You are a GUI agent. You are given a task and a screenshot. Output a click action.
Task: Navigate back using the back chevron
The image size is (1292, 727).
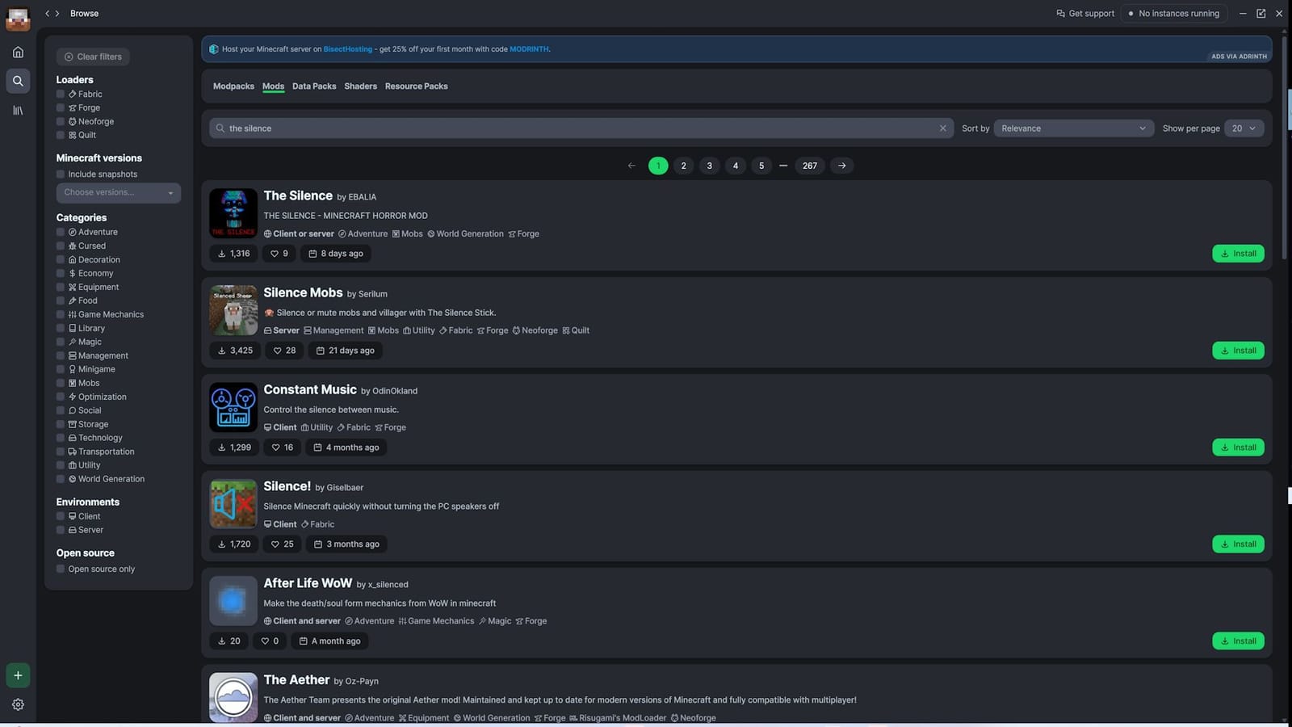(48, 14)
